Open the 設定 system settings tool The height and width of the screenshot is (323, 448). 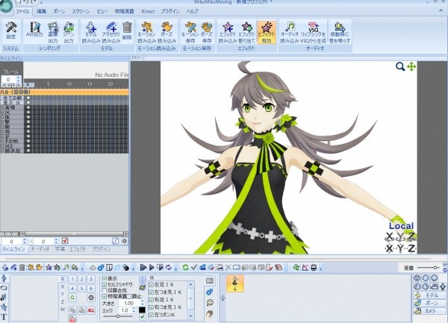pyautogui.click(x=11, y=31)
